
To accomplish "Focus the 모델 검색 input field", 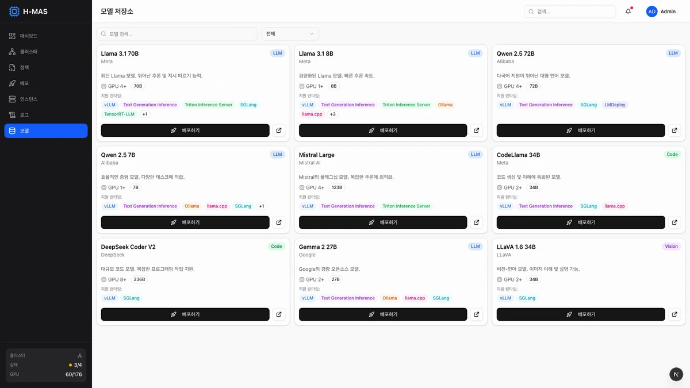I will point(177,34).
